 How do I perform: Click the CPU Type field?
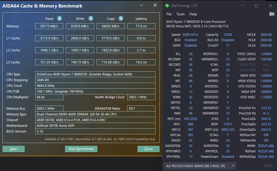95,74
